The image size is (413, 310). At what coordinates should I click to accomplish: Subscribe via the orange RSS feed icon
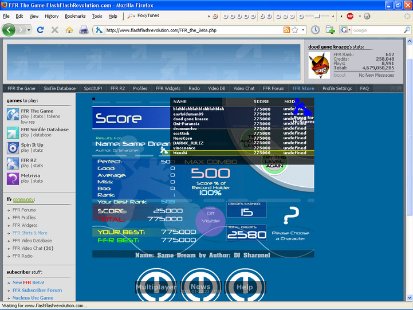(286, 30)
